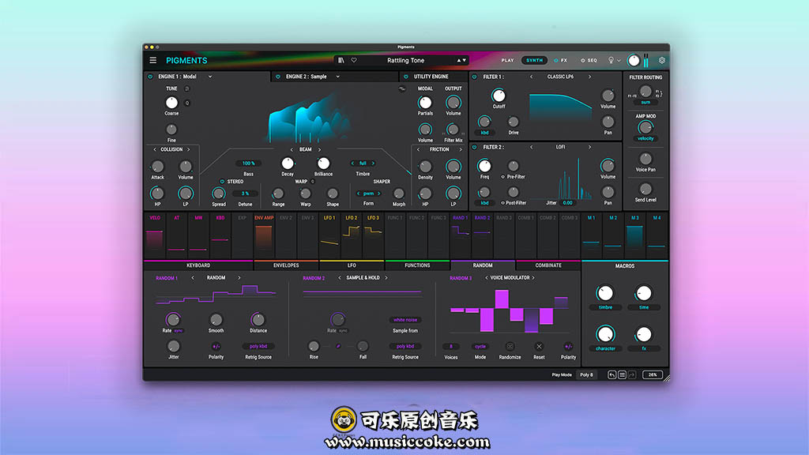Open the VOICE MODULATOR type selector
The width and height of the screenshot is (809, 455).
pyautogui.click(x=510, y=277)
